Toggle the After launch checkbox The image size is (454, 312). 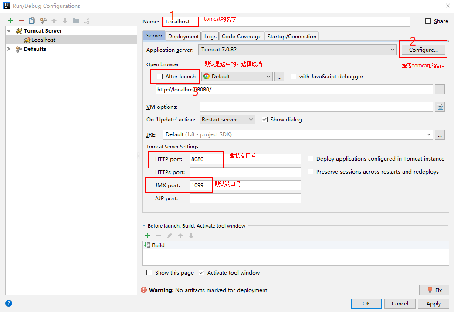159,76
